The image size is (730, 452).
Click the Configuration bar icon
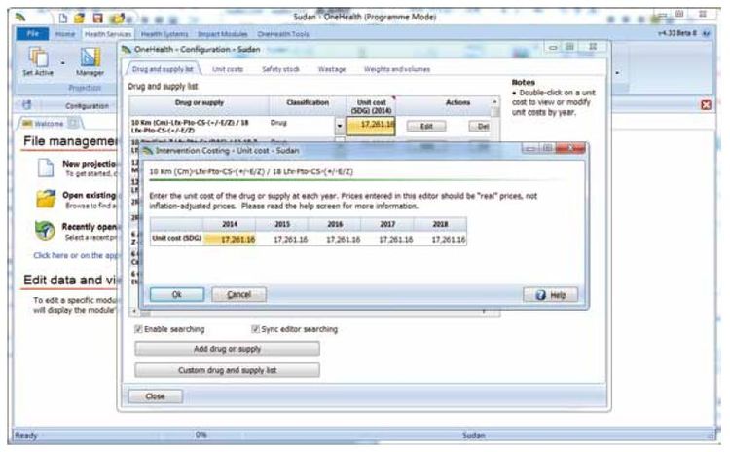tap(27, 105)
